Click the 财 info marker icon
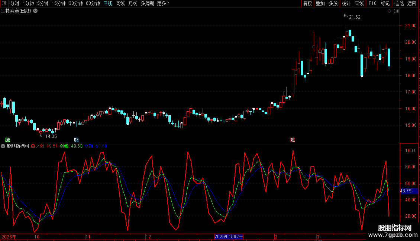This screenshot has height=241, width=420. [76, 140]
